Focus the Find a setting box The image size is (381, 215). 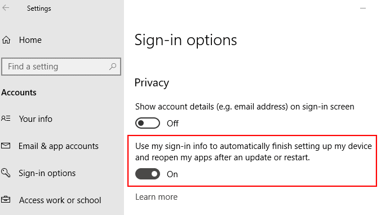[61, 67]
